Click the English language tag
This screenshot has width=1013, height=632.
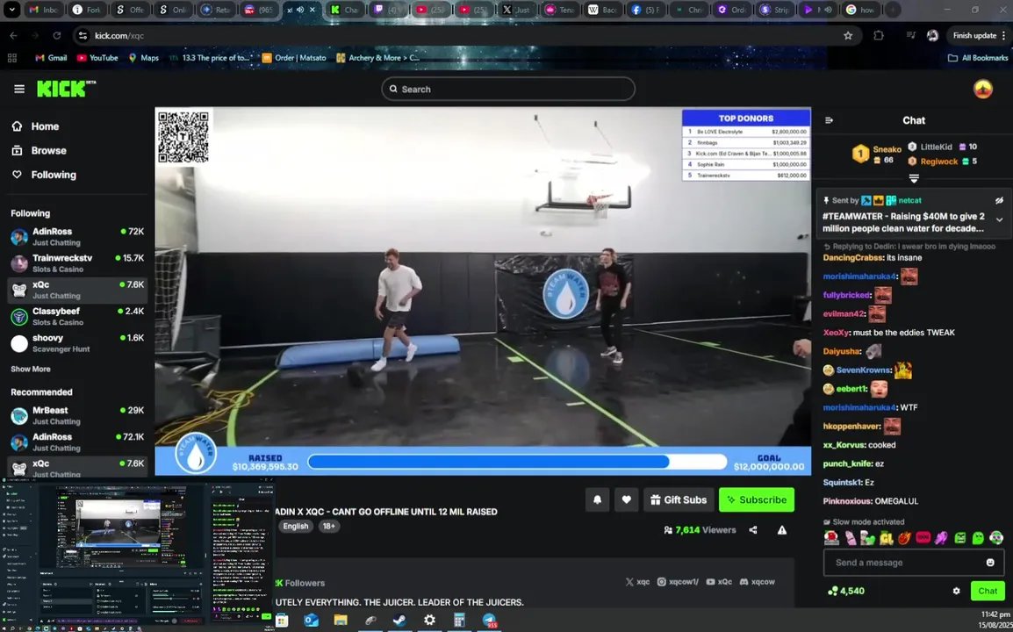click(x=295, y=526)
